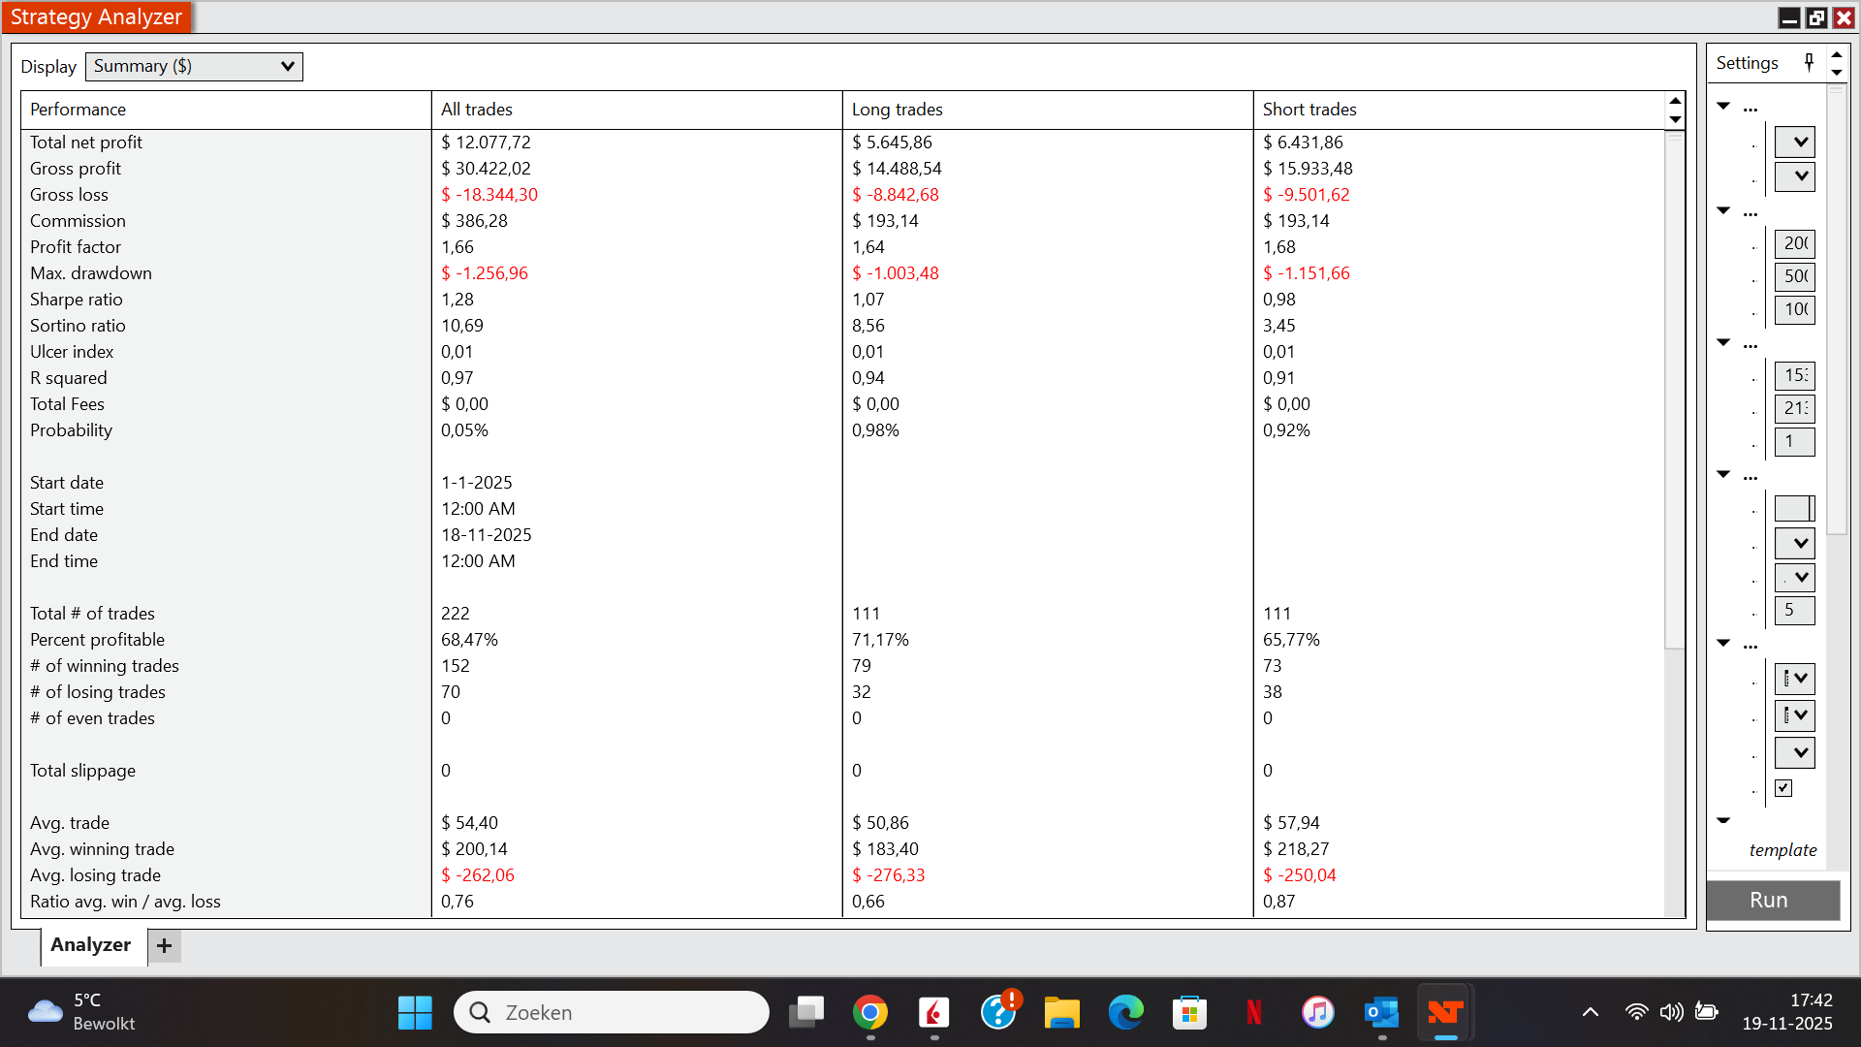Open Microsoft Edge from the taskbar
The image size is (1861, 1047).
(1125, 1013)
